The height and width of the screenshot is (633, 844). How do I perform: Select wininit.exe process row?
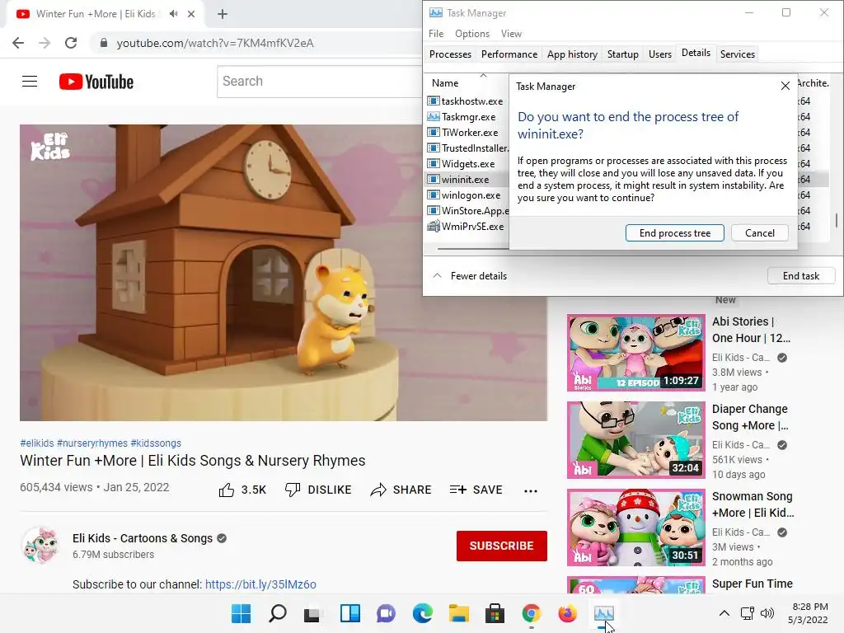(x=467, y=179)
